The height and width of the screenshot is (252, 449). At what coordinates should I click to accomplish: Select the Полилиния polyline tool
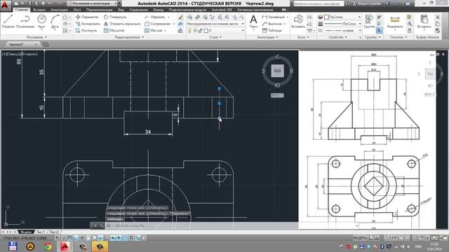[25, 22]
